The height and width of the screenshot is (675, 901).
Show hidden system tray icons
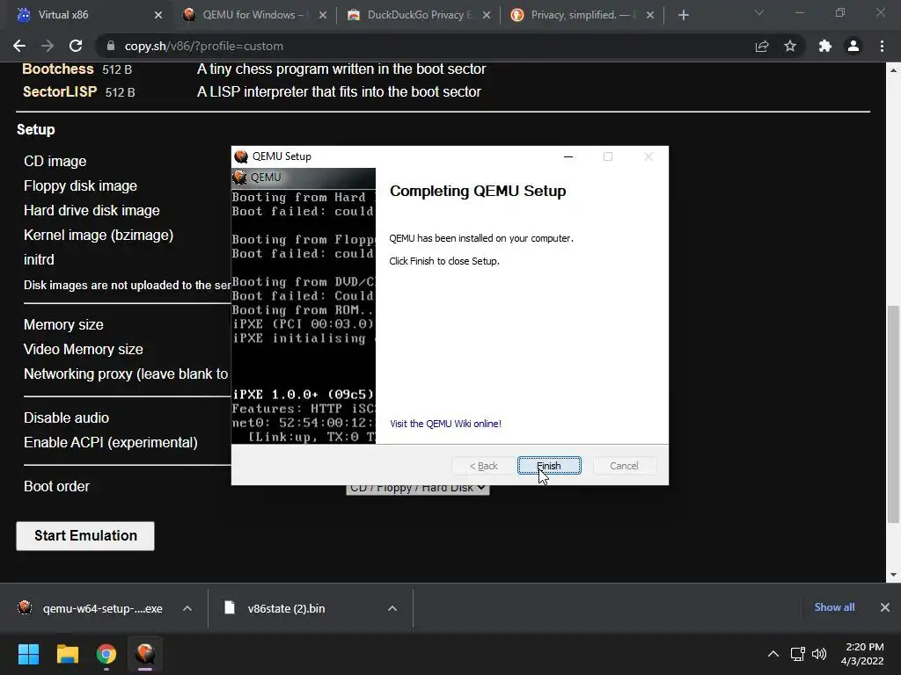773,654
